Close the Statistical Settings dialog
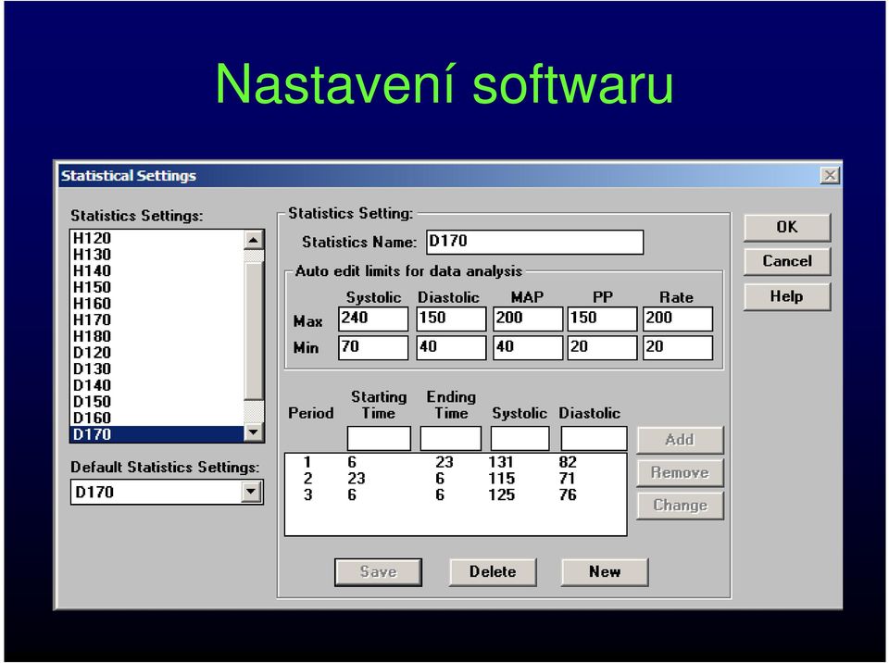 pyautogui.click(x=830, y=175)
